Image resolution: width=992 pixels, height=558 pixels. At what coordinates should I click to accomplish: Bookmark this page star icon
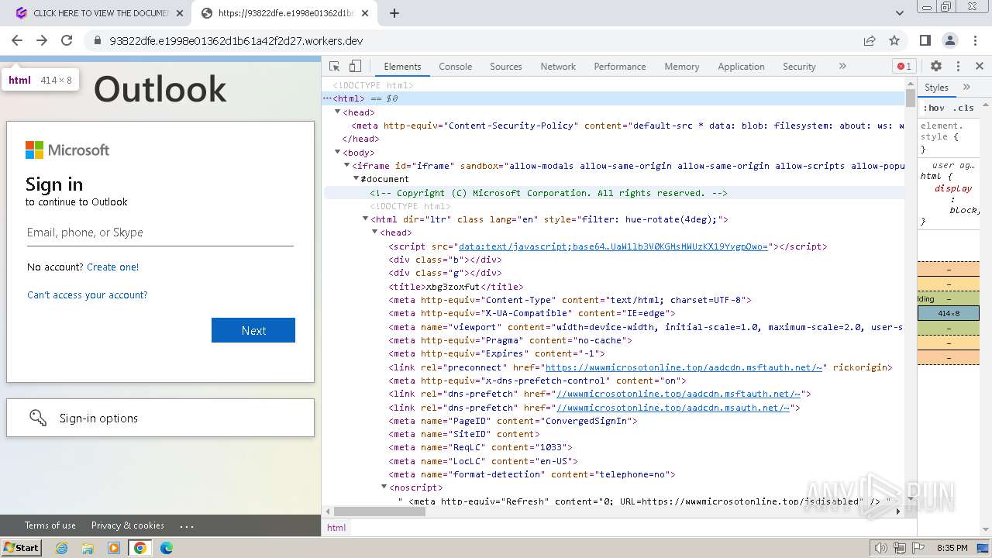click(x=894, y=40)
